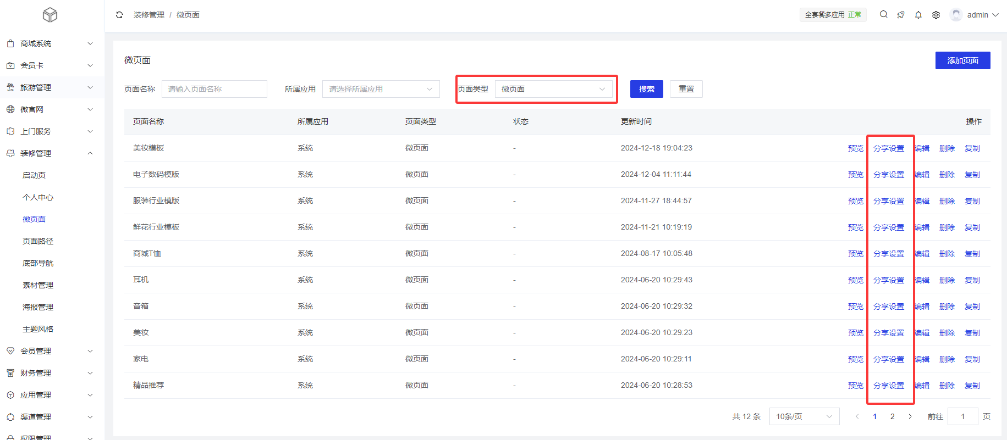The height and width of the screenshot is (440, 1007).
Task: Open search via the top magnifier icon
Action: point(883,15)
